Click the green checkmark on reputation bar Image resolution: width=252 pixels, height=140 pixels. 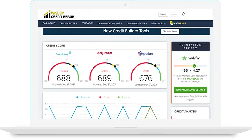click(194, 66)
